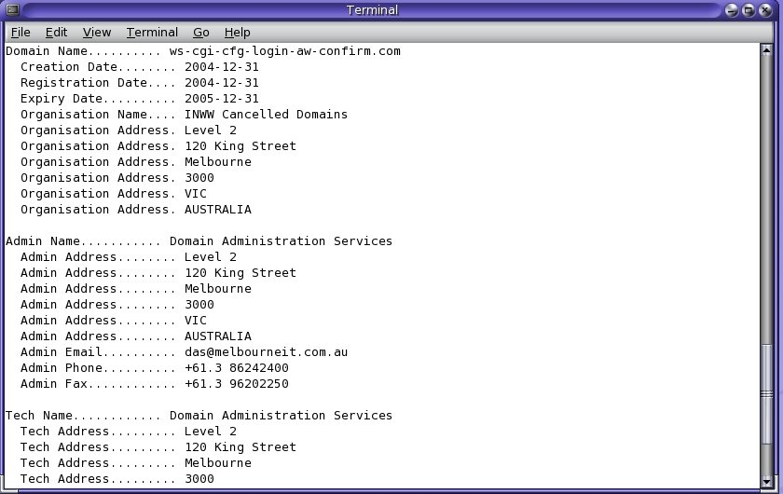The height and width of the screenshot is (494, 783).
Task: Open the window menu icon in title bar
Action: pos(12,10)
